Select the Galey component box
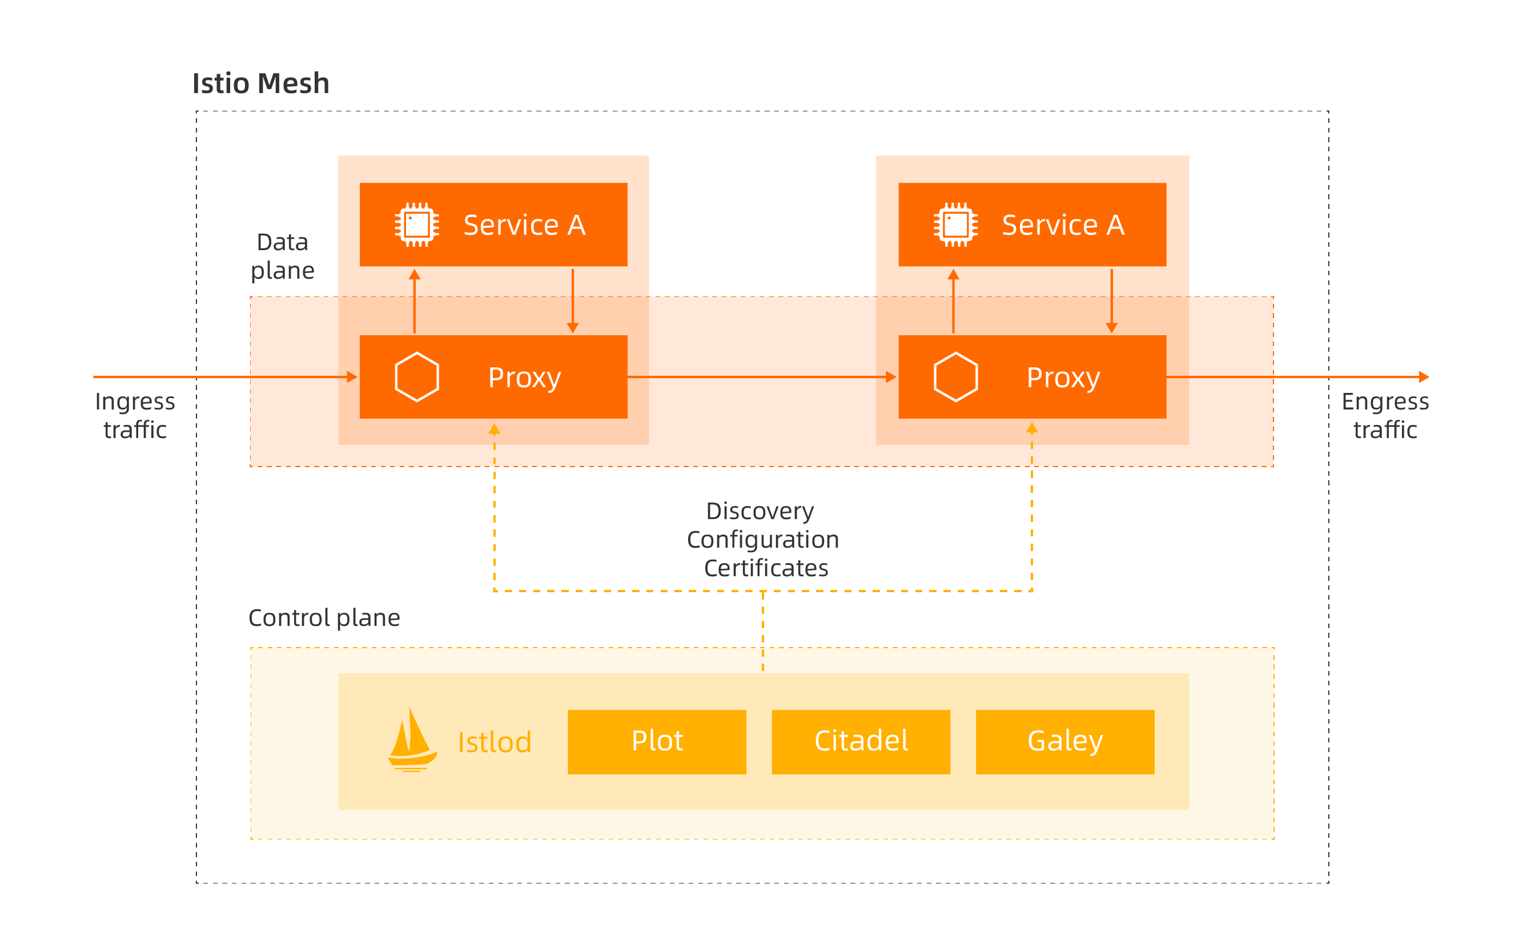The image size is (1523, 952). (1064, 742)
